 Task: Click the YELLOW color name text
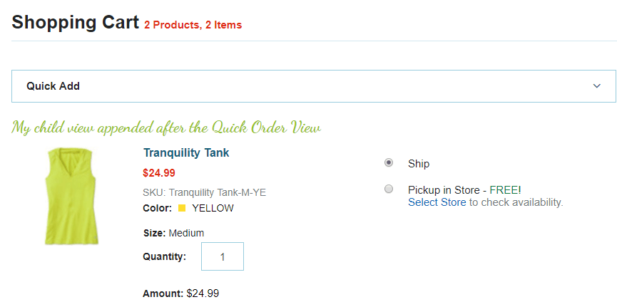[x=213, y=208]
